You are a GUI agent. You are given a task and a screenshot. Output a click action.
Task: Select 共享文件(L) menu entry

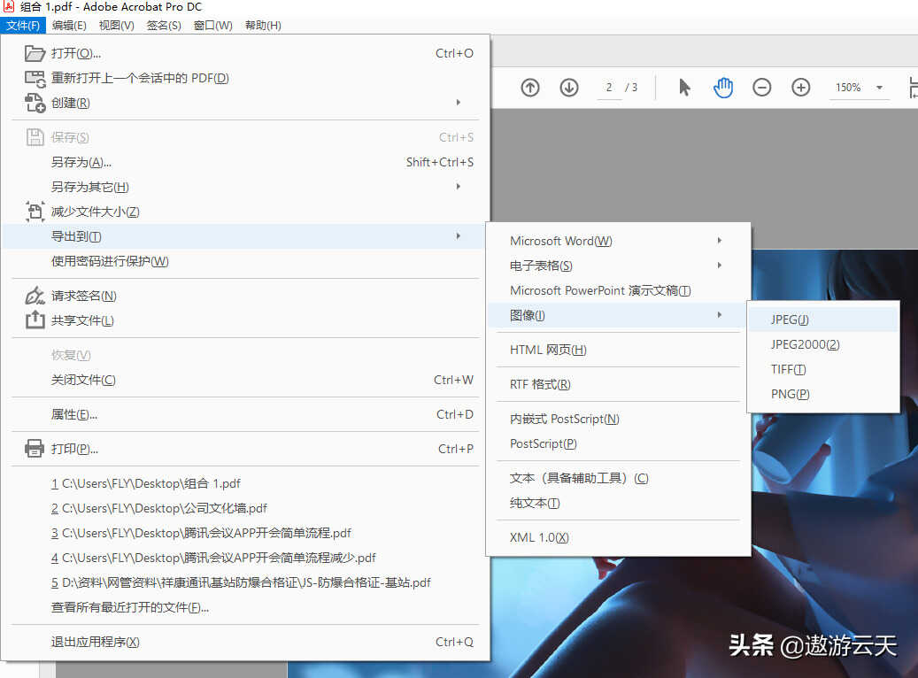[244, 320]
